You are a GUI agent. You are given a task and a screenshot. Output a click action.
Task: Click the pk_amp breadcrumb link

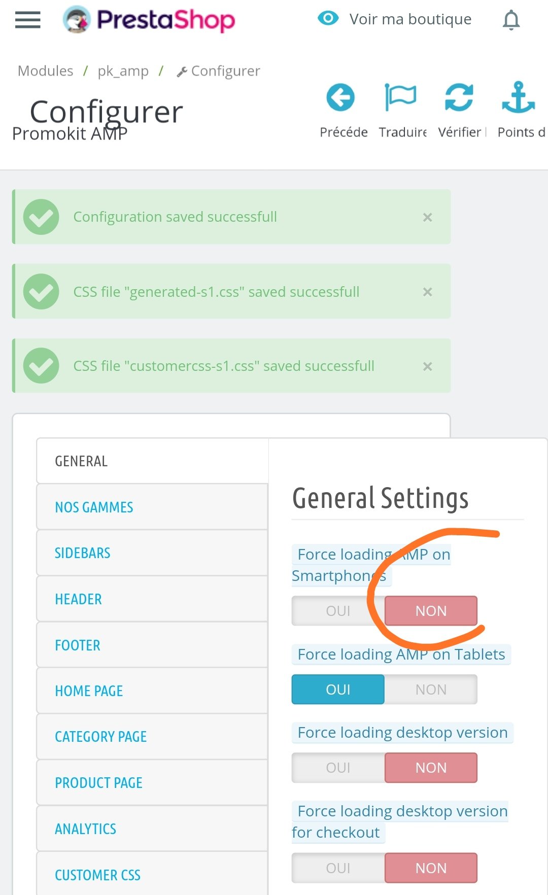point(123,71)
